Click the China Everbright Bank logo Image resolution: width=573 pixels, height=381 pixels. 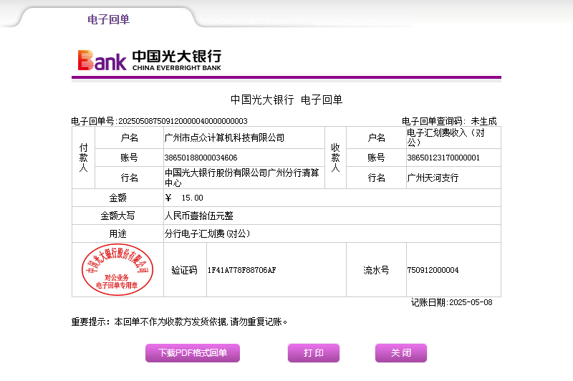click(x=150, y=60)
